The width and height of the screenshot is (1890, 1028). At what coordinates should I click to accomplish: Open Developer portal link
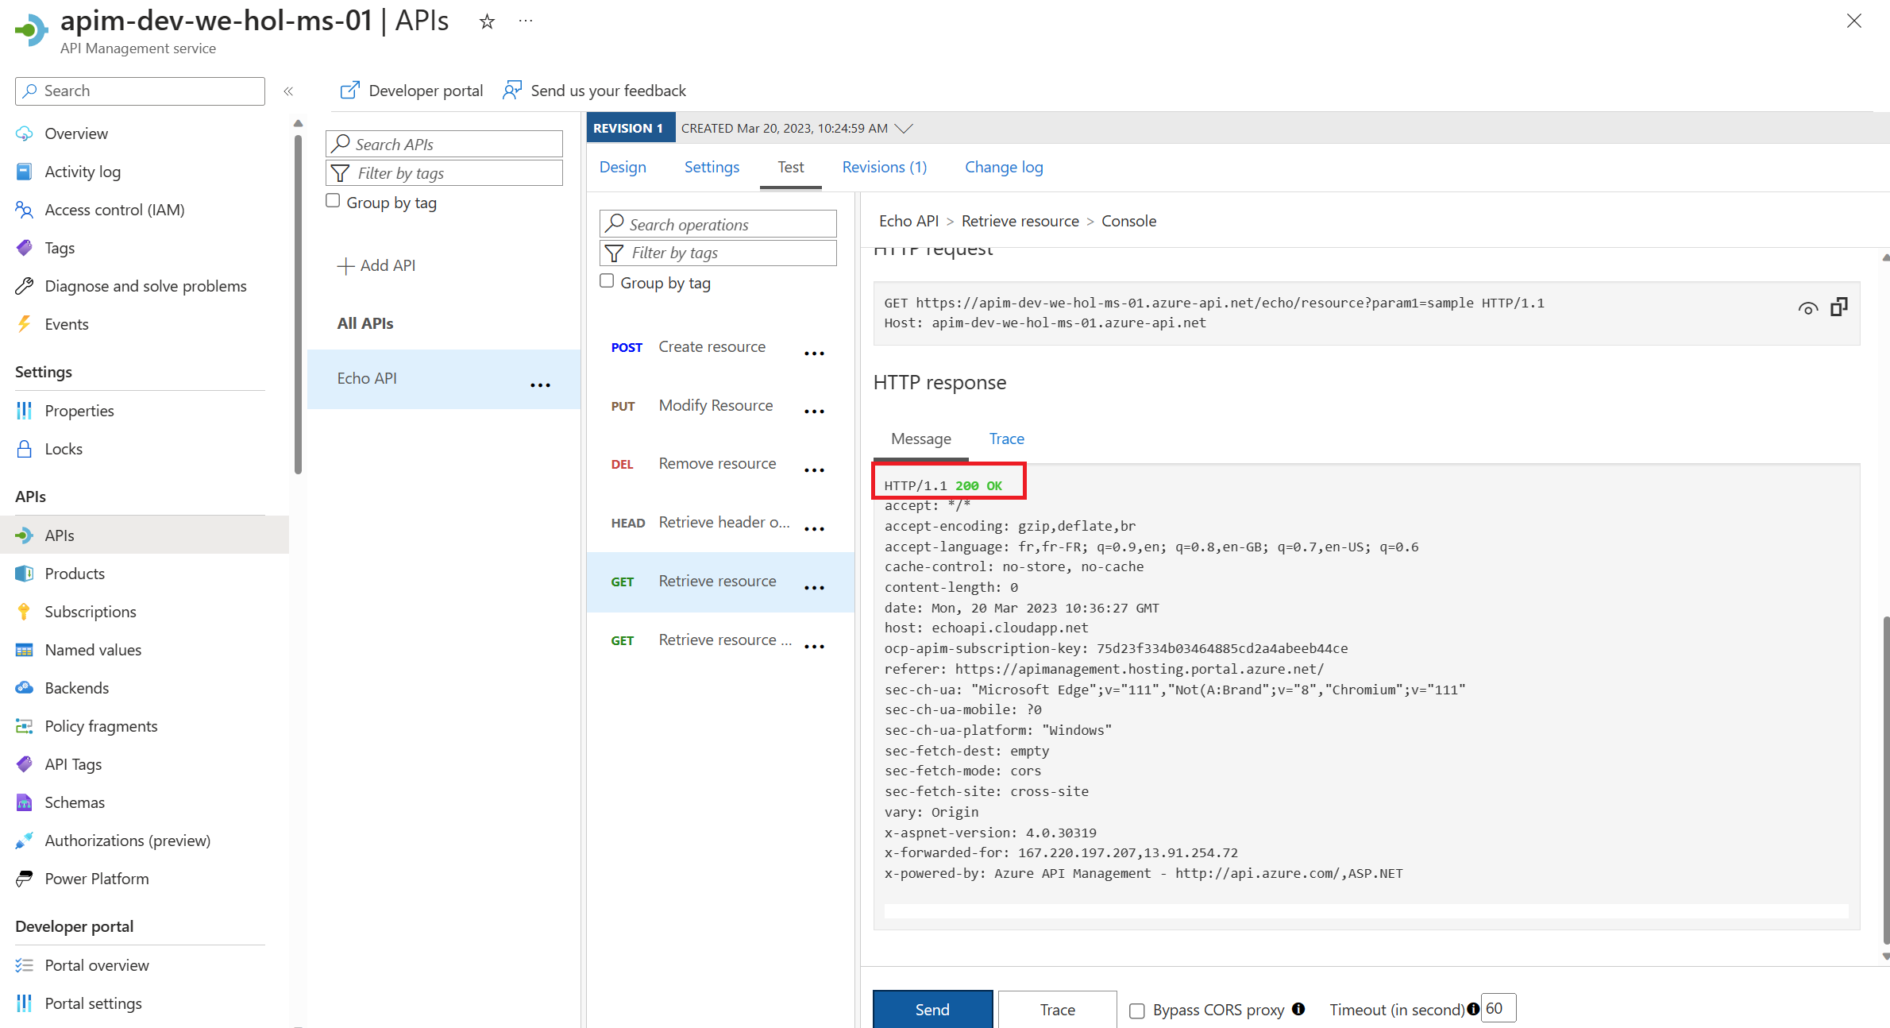coord(412,90)
